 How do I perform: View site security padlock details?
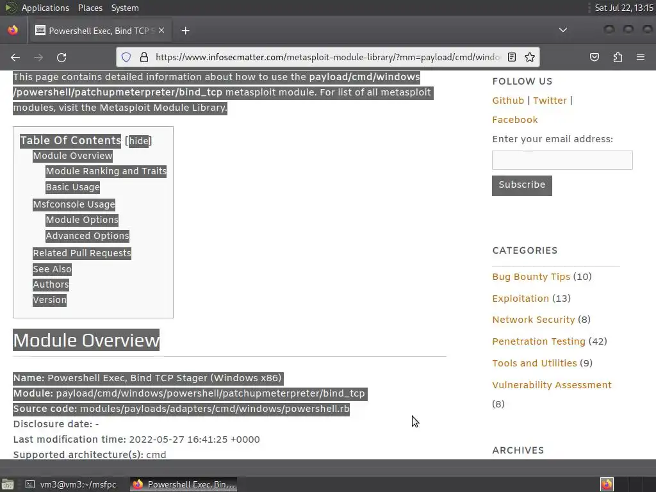tap(144, 57)
